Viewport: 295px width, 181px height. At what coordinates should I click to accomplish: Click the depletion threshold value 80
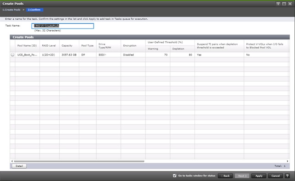tap(182, 55)
